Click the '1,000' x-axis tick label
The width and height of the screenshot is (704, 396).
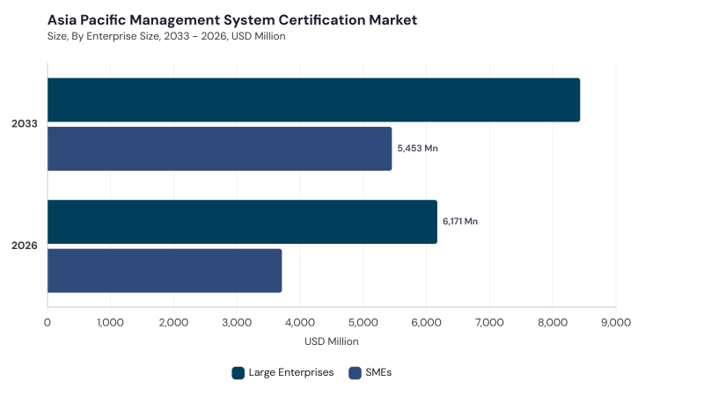pos(111,322)
